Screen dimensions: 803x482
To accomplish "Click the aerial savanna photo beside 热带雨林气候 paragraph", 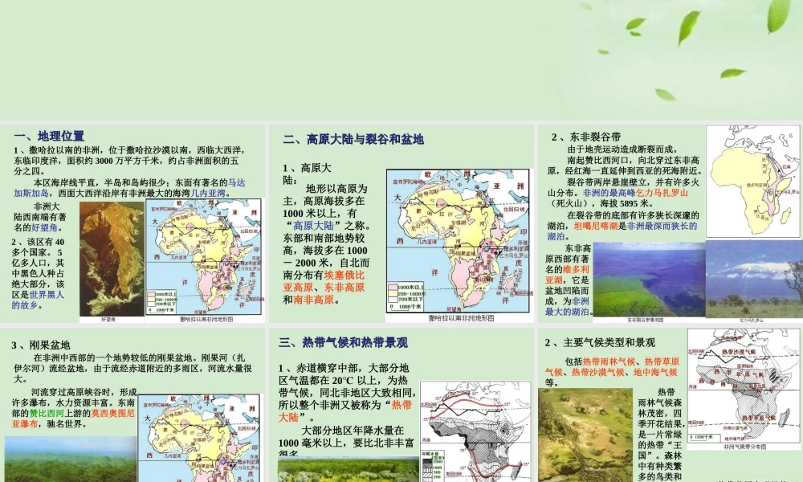I will (585, 435).
